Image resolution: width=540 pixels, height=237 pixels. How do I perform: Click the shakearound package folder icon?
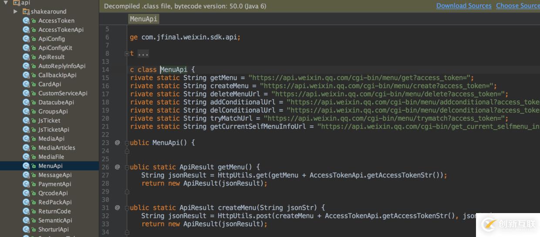click(x=26, y=11)
